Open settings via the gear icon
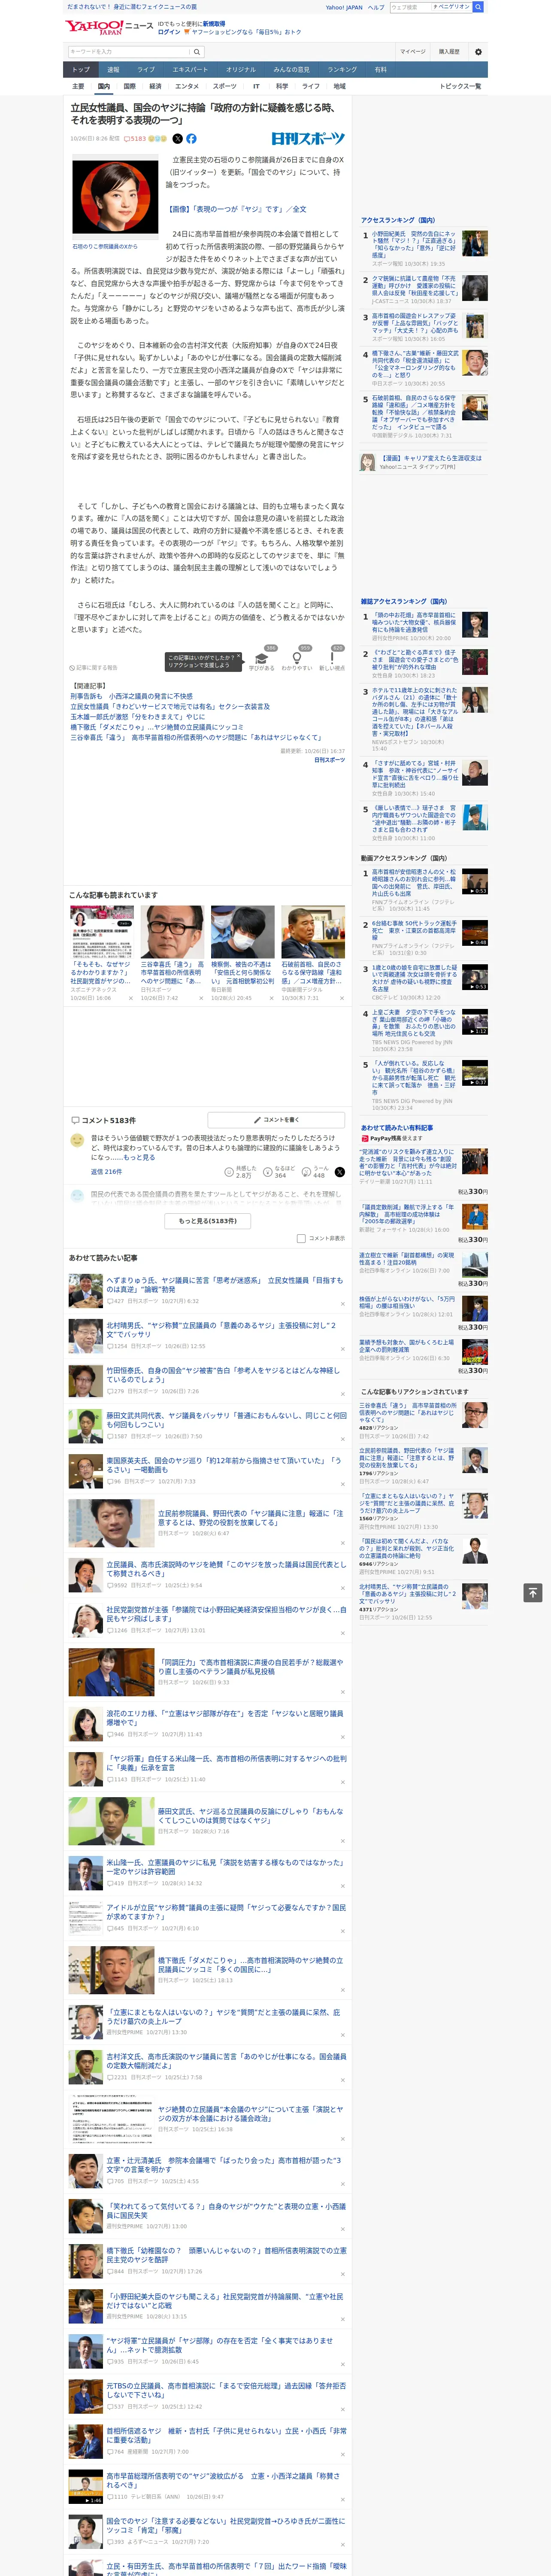This screenshot has width=551, height=2576. [x=477, y=51]
